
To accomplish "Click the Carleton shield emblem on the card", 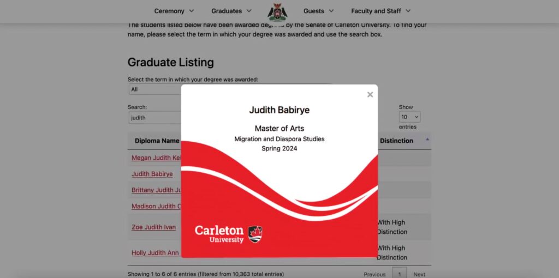I will (x=255, y=234).
